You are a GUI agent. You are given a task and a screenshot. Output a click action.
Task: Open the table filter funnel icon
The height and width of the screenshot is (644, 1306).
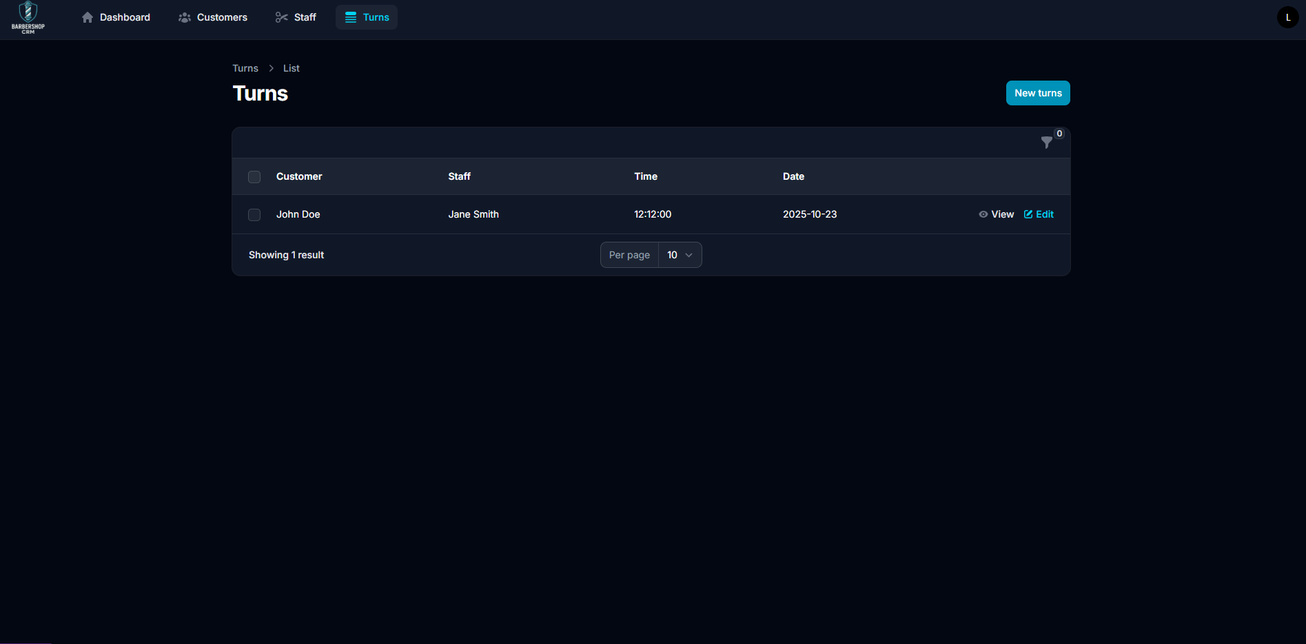pyautogui.click(x=1046, y=143)
